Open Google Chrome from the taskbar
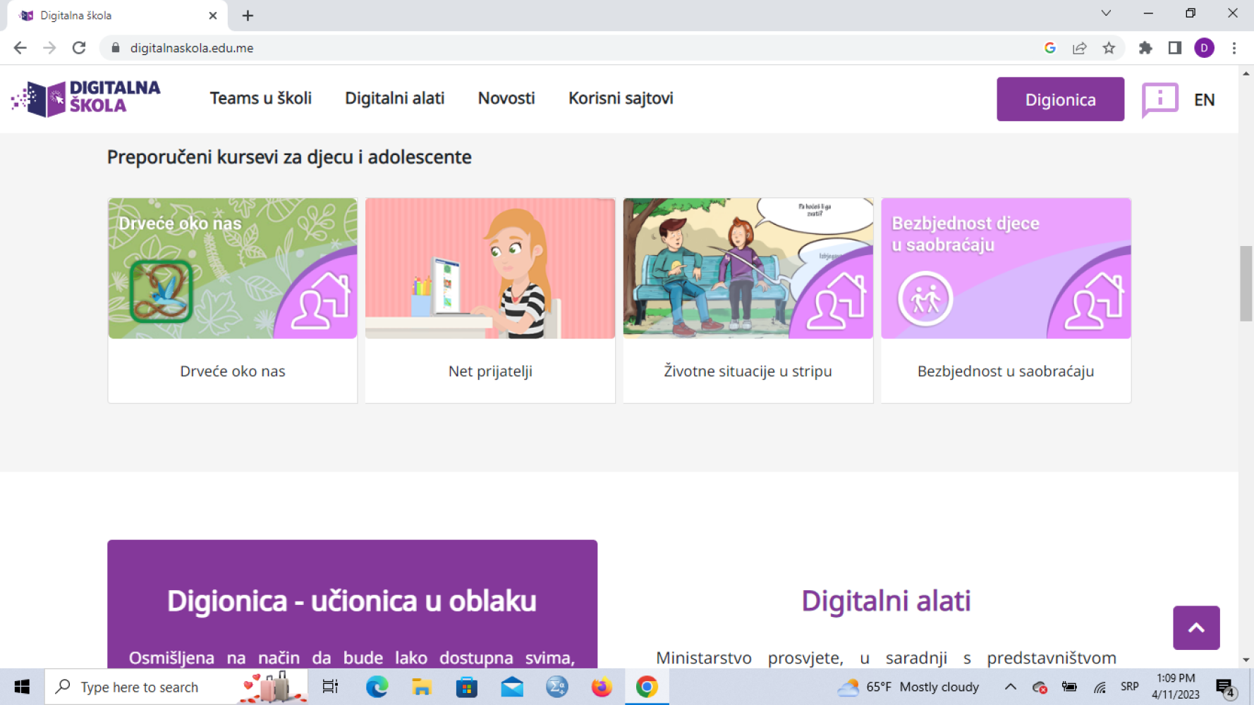Viewport: 1254px width, 705px height. (x=647, y=686)
